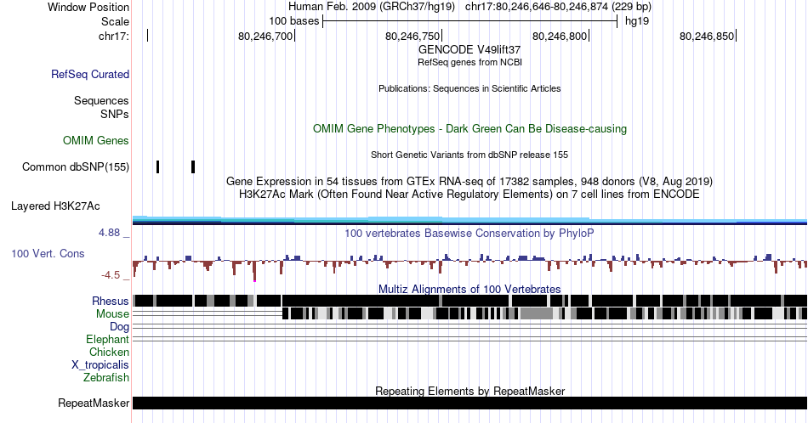
Task: Select the Dog alignment label
Action: coord(120,326)
